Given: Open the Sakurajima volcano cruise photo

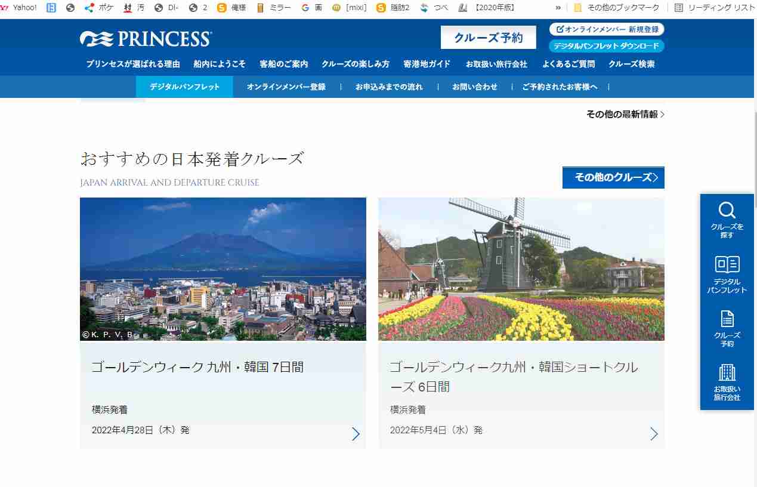Looking at the screenshot, I should (223, 269).
